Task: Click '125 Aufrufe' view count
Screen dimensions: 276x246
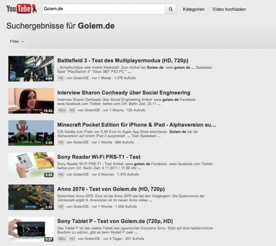Action: (x=136, y=110)
